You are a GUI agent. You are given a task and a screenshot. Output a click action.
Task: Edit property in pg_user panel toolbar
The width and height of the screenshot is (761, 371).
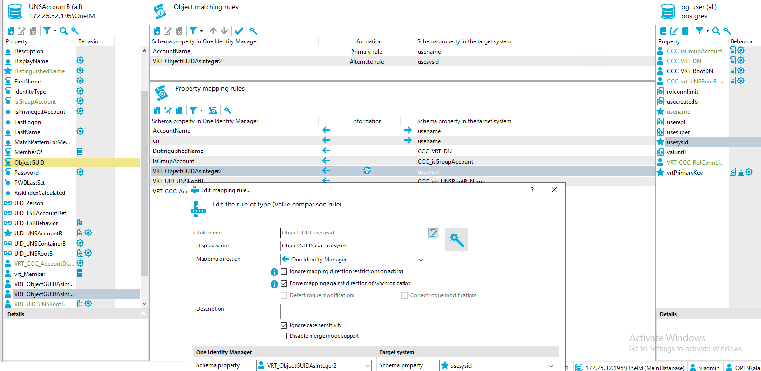point(674,31)
